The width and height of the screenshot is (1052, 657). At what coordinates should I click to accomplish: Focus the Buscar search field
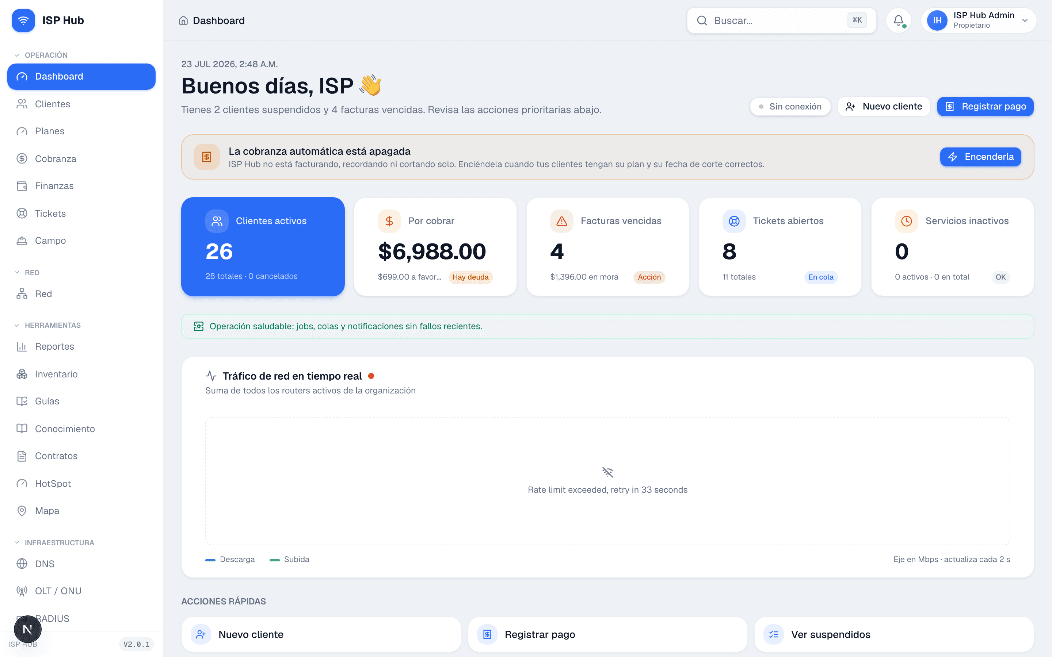pos(781,20)
